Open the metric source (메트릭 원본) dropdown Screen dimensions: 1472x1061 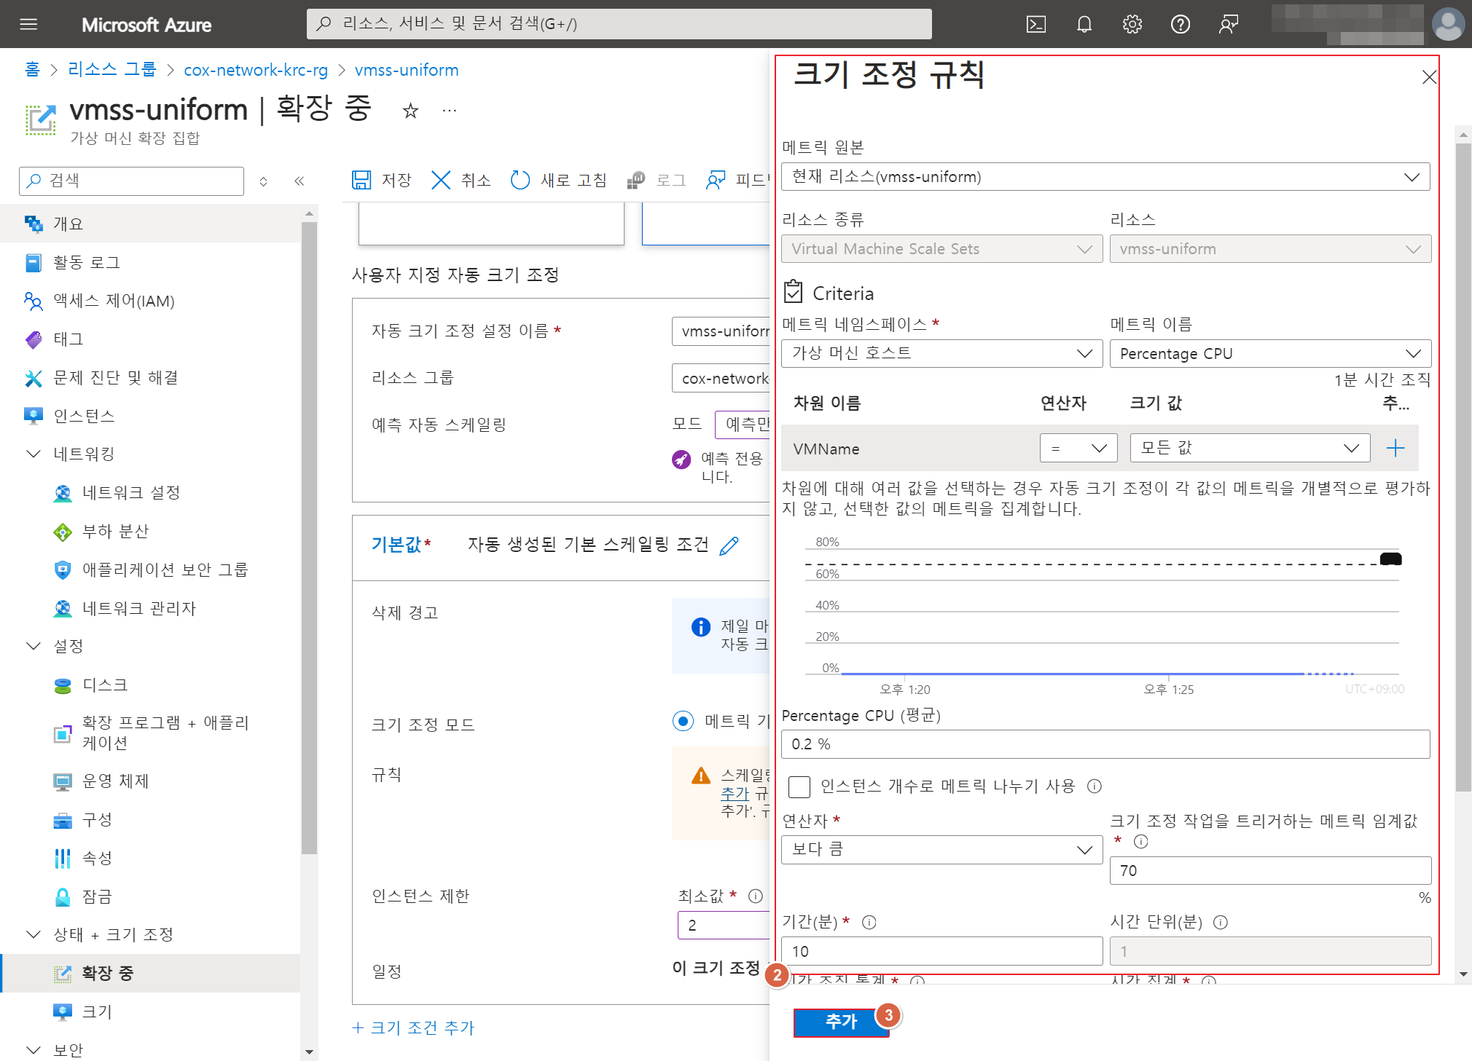[1105, 177]
